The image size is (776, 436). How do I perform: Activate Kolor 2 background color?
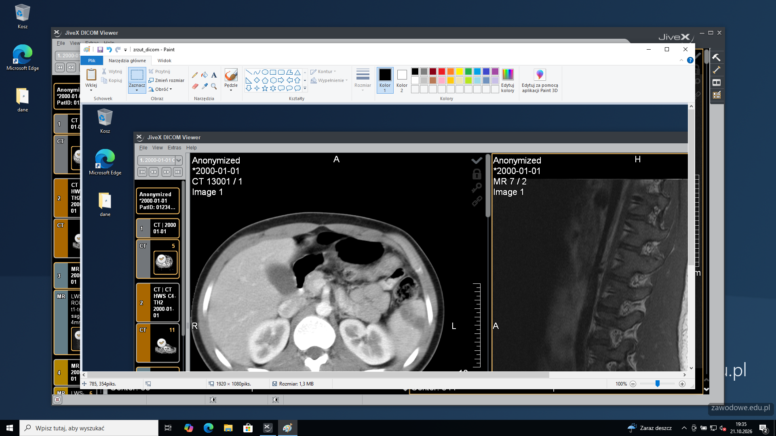click(402, 80)
